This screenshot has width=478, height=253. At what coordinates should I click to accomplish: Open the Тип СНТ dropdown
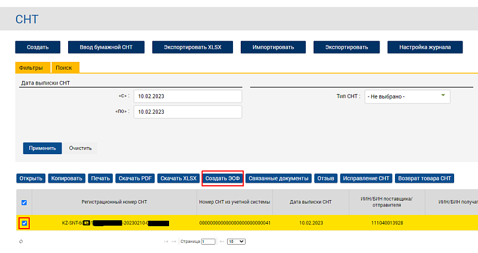[407, 96]
